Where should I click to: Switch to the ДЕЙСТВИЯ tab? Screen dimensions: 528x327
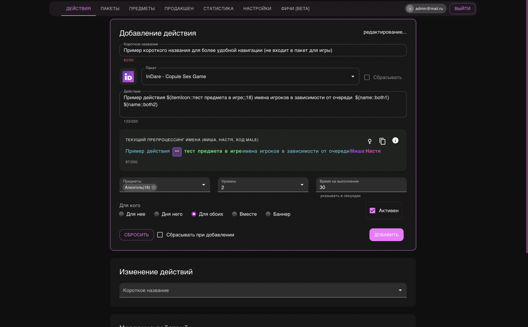pyautogui.click(x=79, y=8)
